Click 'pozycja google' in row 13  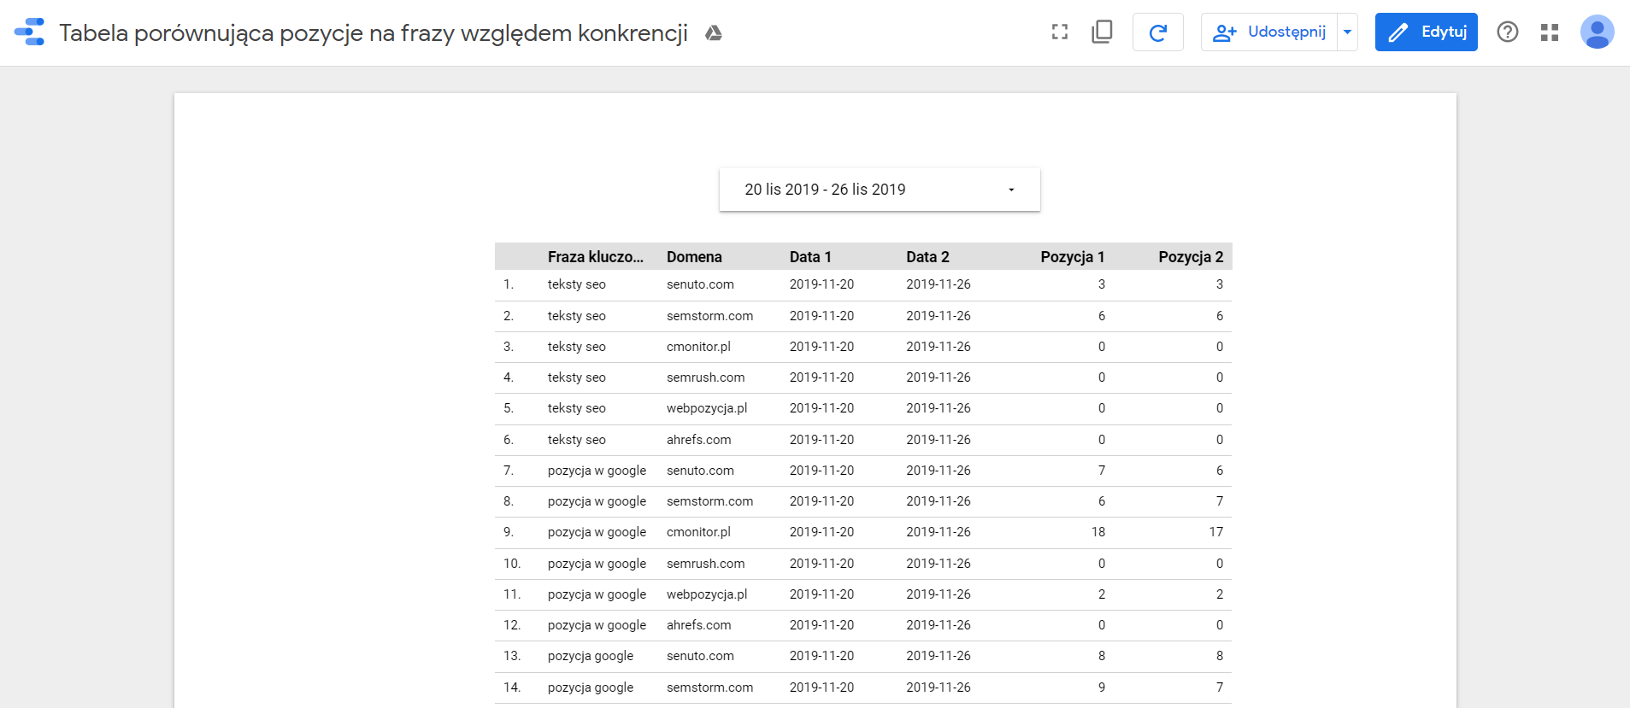coord(591,656)
